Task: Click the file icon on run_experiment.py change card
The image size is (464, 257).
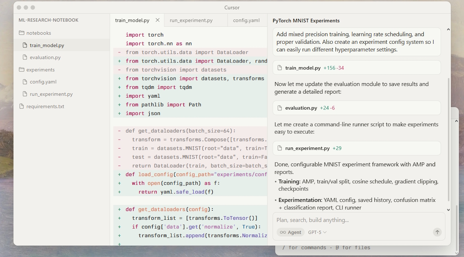Action: [279, 148]
